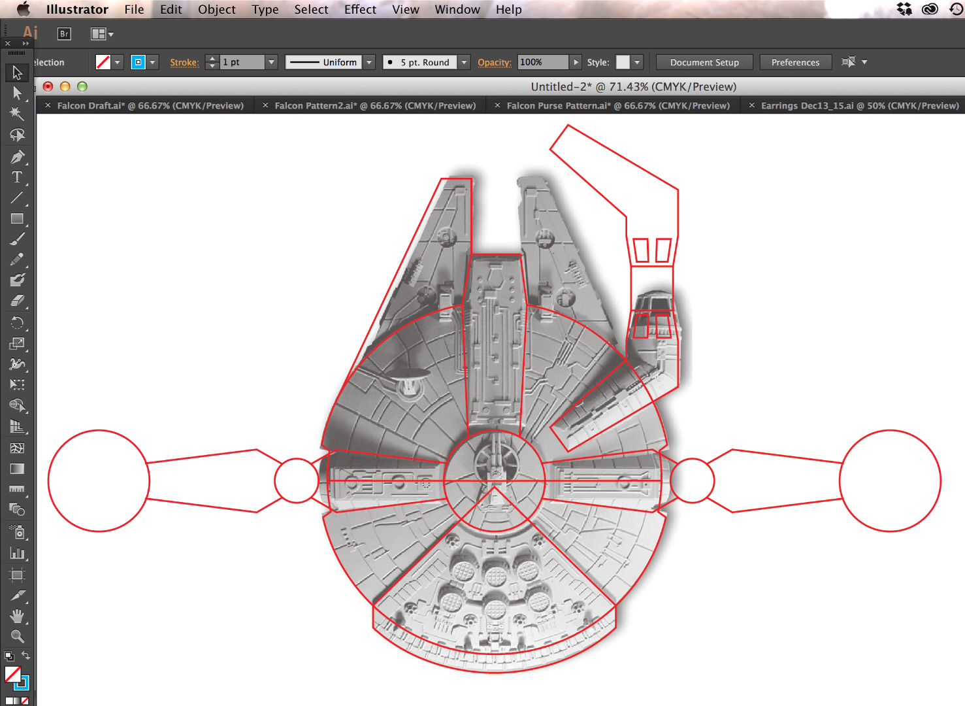Open the stroke weight dropdown

click(x=270, y=61)
